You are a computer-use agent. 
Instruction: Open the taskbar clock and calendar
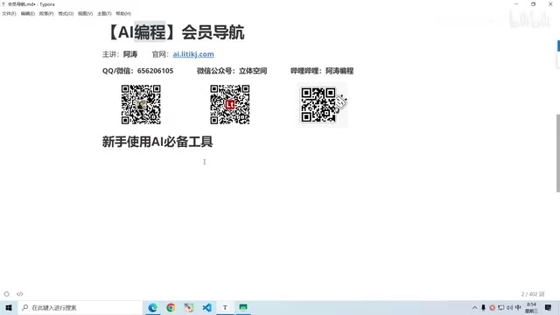[531, 307]
